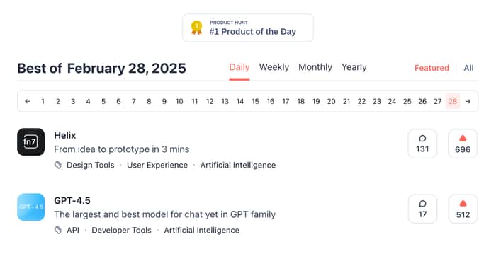Show All products filter
496x278 pixels.
coord(468,68)
